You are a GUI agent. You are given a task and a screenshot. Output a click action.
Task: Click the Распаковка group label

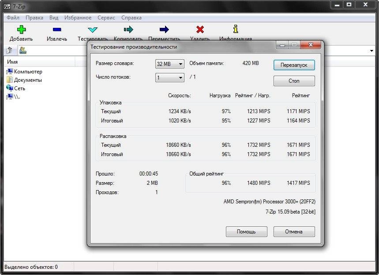click(x=113, y=136)
